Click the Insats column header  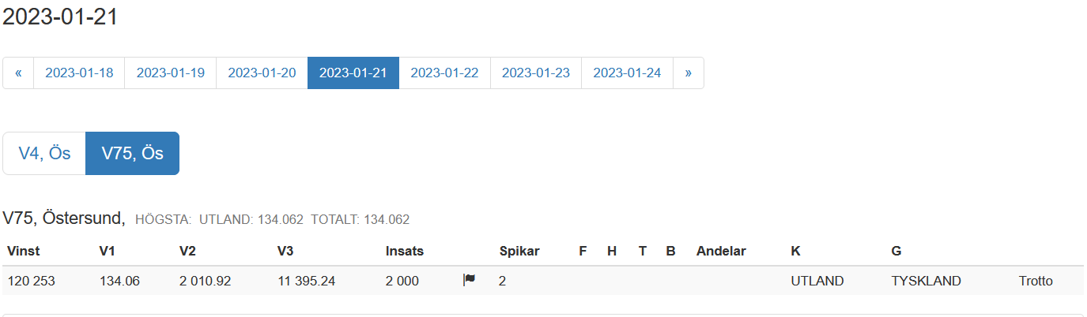405,252
